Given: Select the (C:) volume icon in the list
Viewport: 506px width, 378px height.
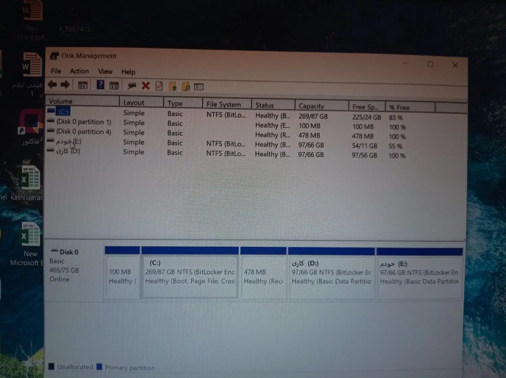Looking at the screenshot, I should (x=51, y=111).
